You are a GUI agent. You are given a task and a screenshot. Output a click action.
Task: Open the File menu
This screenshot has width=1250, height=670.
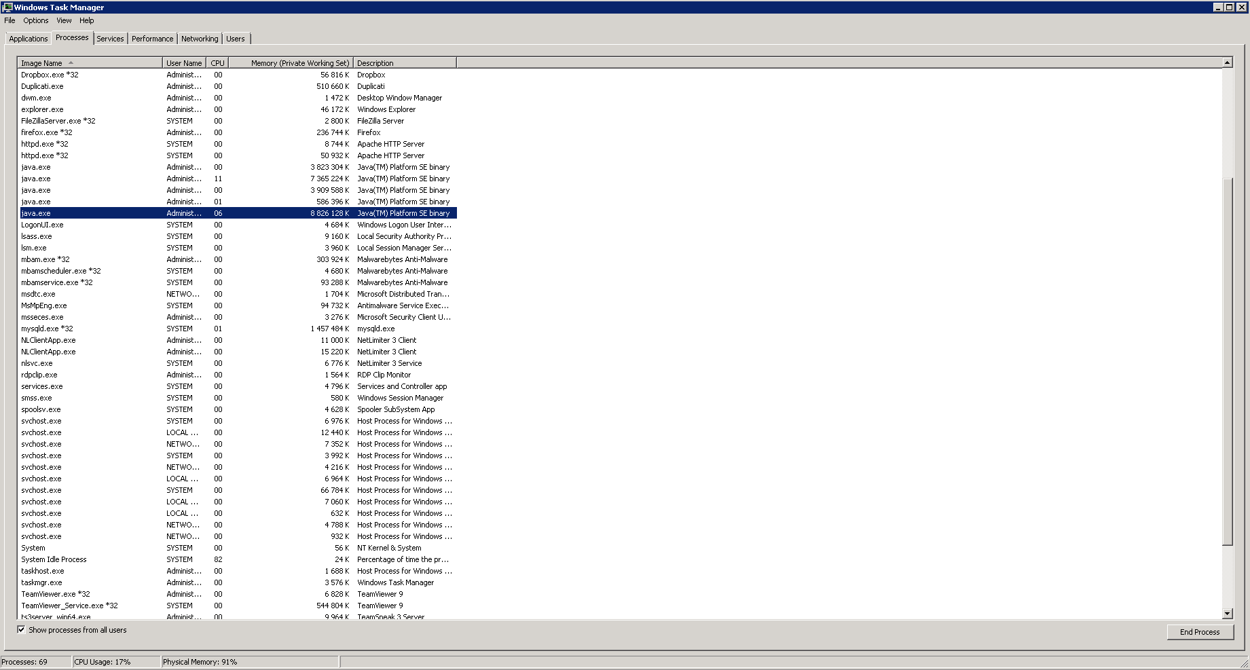coord(10,20)
